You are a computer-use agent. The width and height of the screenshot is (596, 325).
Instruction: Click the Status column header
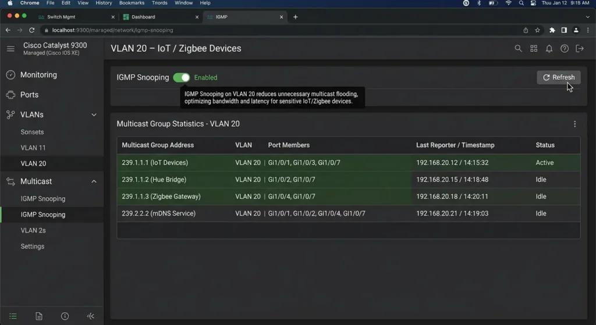pyautogui.click(x=545, y=145)
